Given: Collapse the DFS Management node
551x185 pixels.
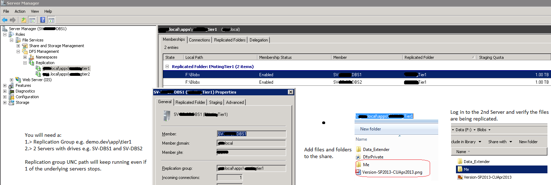Looking at the screenshot, I should (18, 51).
